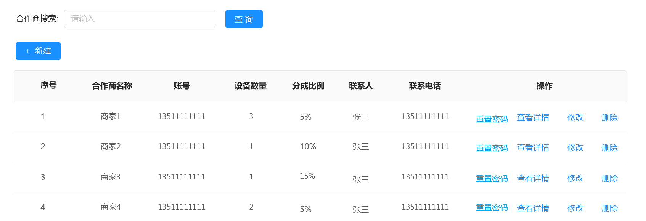Modify the 商家3 entry
The width and height of the screenshot is (646, 221).
click(x=575, y=178)
